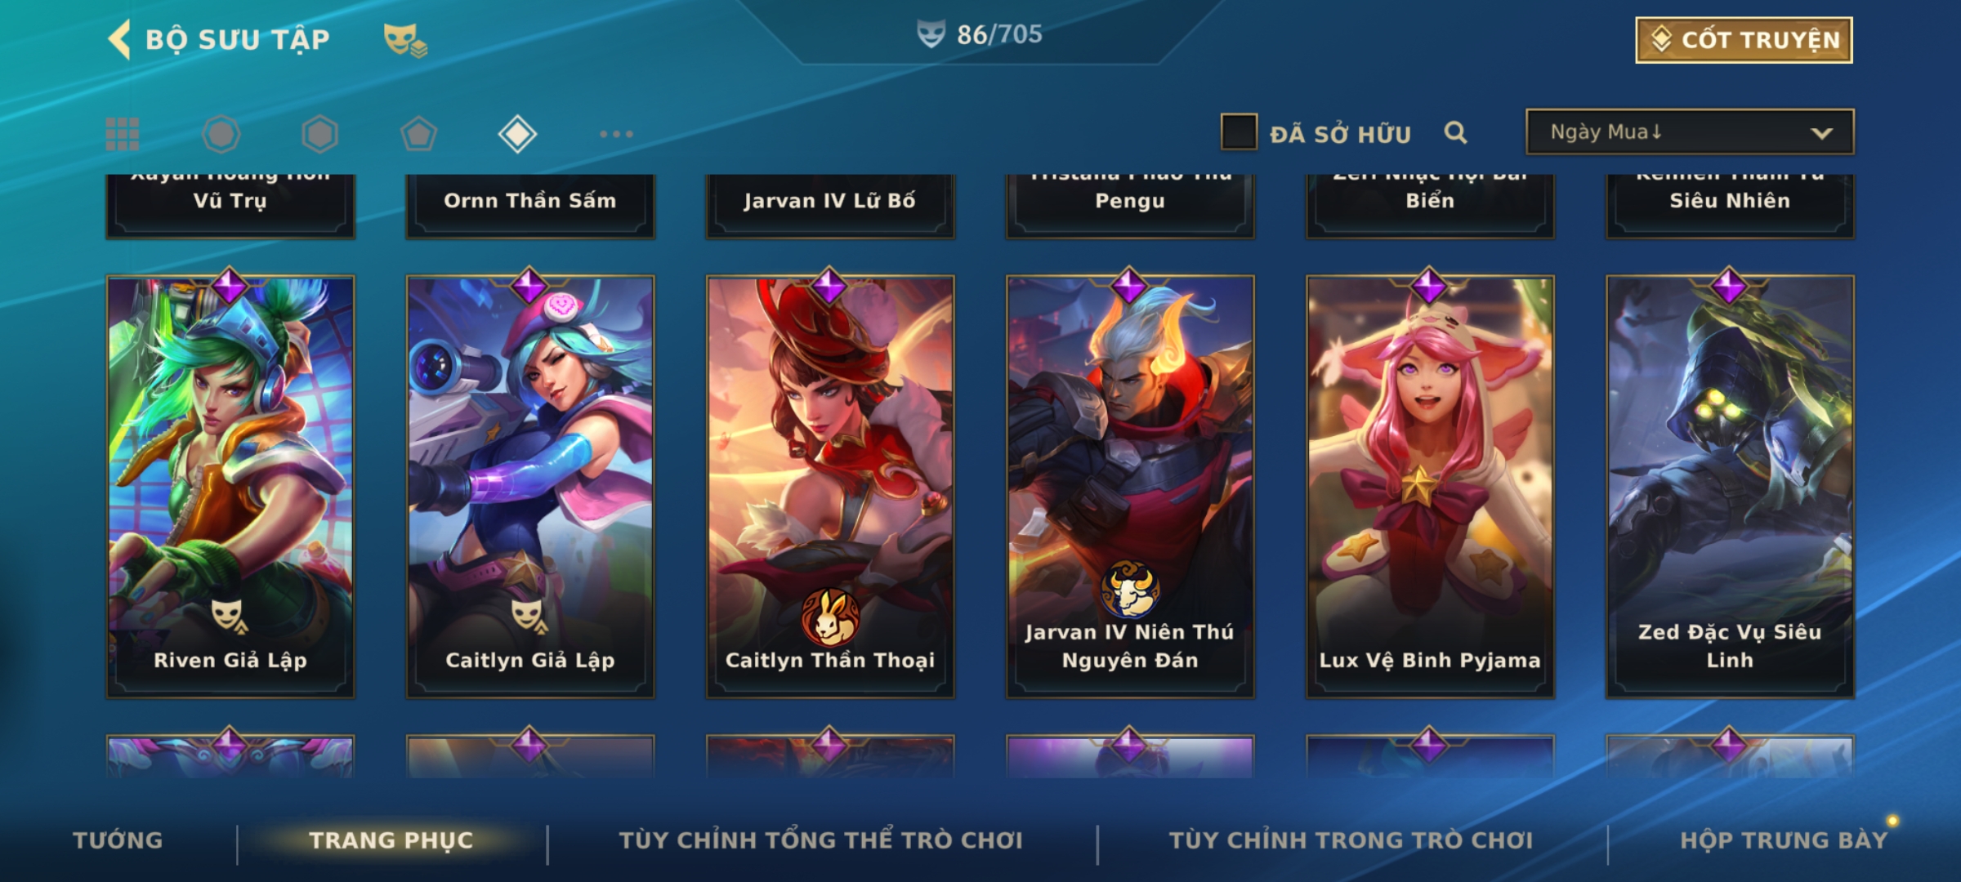
Task: Expand sort options via the chevron arrow
Action: (1821, 133)
